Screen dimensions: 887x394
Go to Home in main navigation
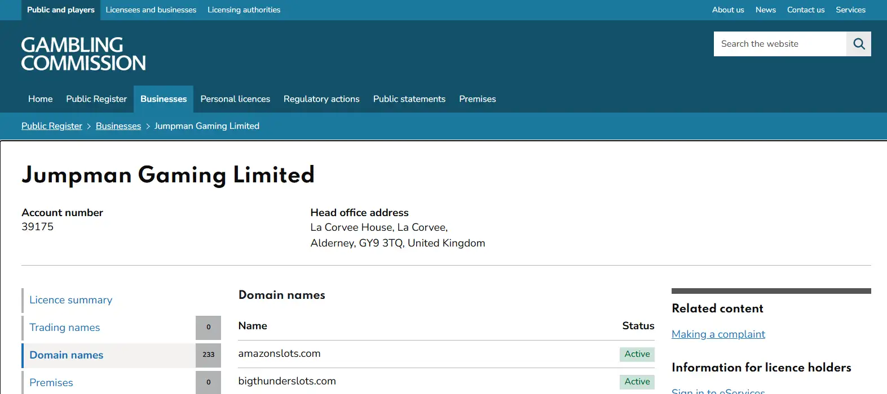pyautogui.click(x=41, y=99)
